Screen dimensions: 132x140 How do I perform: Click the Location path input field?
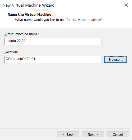tap(53, 59)
